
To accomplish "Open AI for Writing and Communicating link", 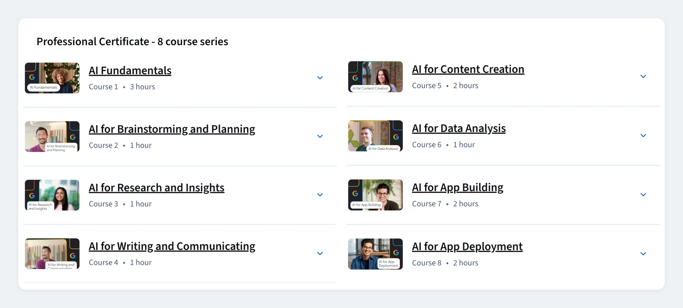I will (x=172, y=246).
